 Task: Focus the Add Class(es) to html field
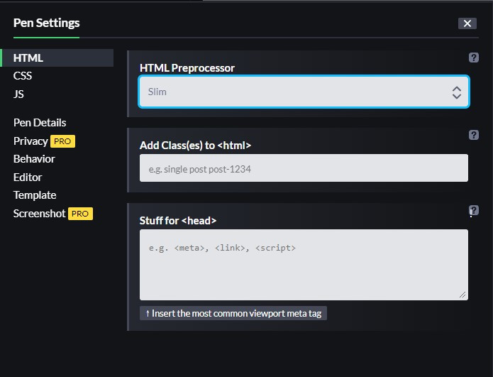tap(304, 168)
